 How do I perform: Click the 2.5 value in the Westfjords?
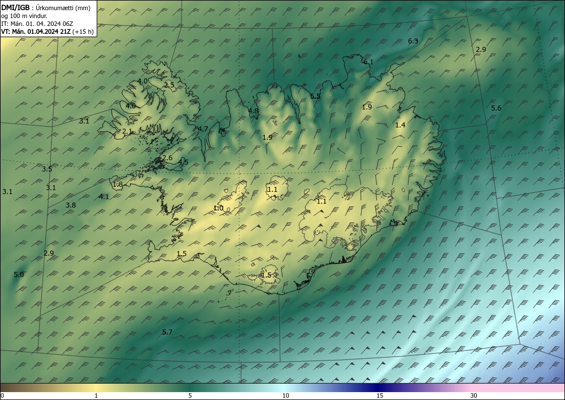tap(169, 85)
